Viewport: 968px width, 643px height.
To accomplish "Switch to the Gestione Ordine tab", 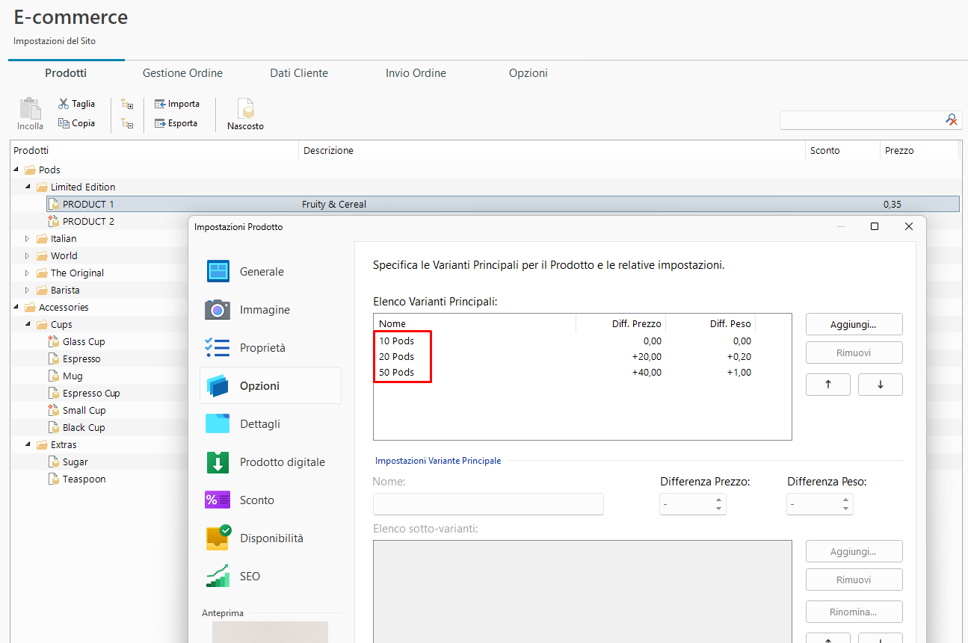I will (x=182, y=73).
